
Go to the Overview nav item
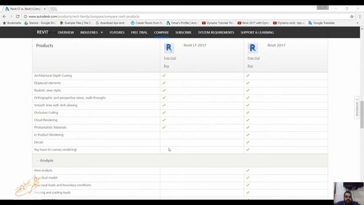(66, 32)
